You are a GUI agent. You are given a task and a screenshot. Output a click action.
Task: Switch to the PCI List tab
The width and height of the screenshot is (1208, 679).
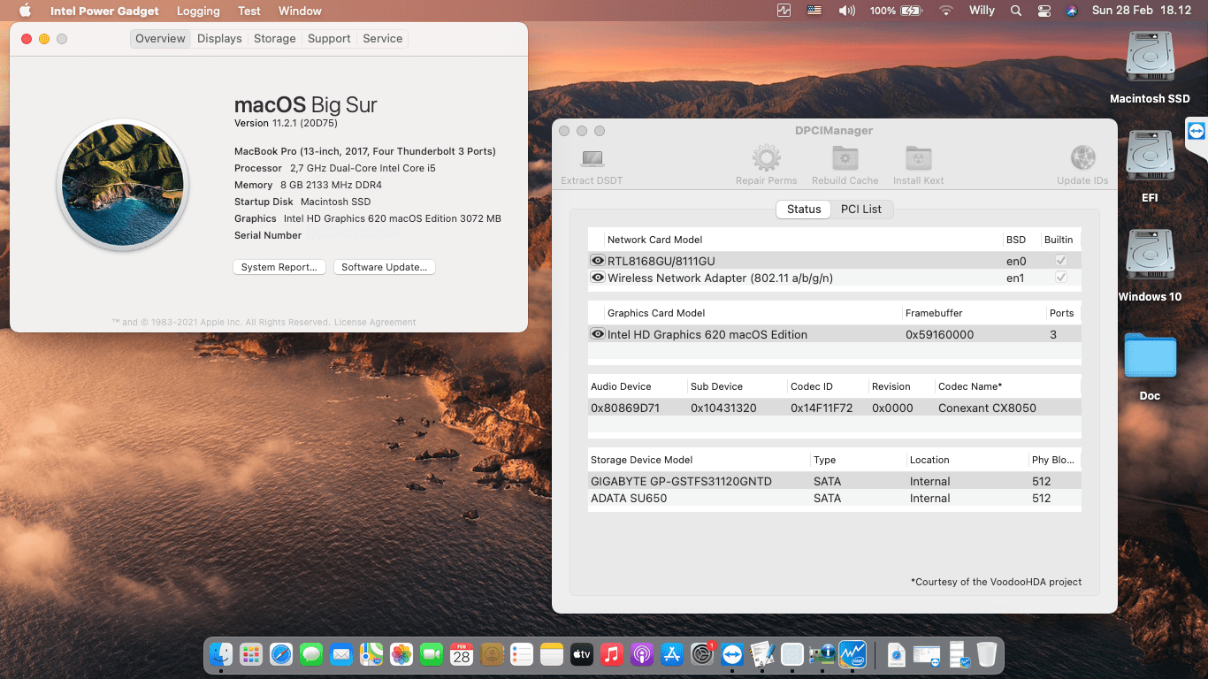pyautogui.click(x=862, y=209)
